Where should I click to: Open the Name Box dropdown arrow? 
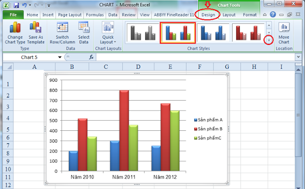[x=60, y=57]
